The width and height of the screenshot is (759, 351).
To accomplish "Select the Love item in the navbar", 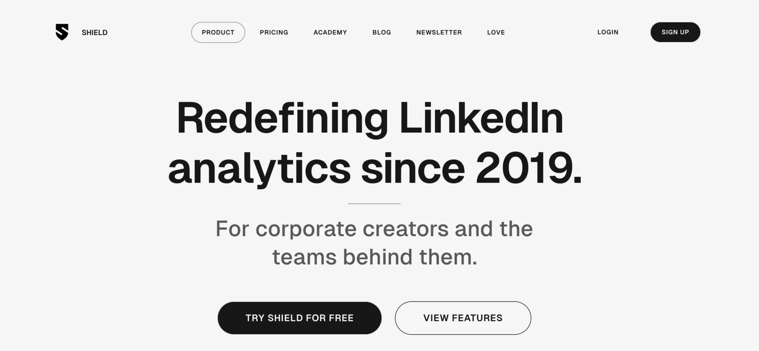I will 495,32.
